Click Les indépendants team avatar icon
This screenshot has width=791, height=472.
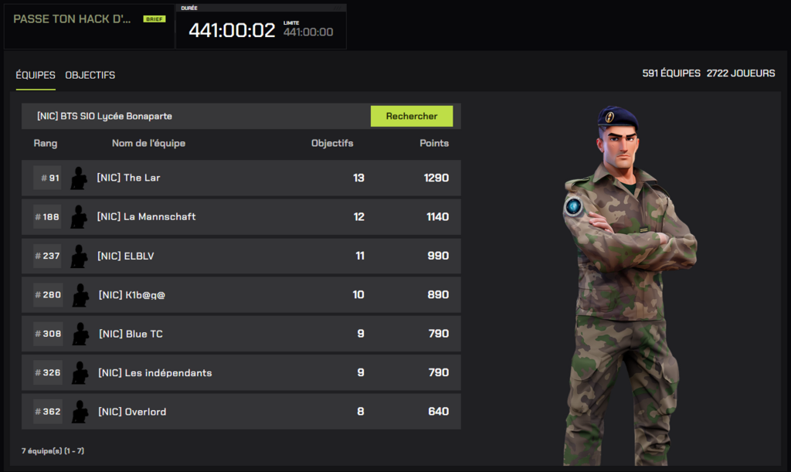pos(80,373)
